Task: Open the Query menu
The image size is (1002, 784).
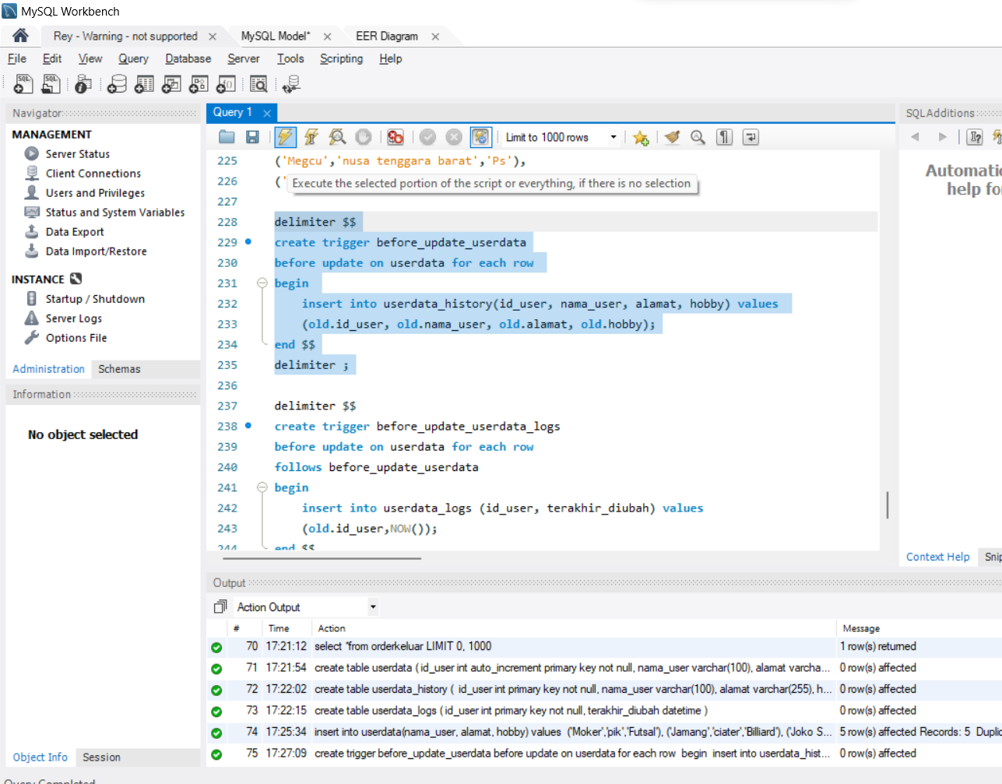Action: click(x=133, y=58)
